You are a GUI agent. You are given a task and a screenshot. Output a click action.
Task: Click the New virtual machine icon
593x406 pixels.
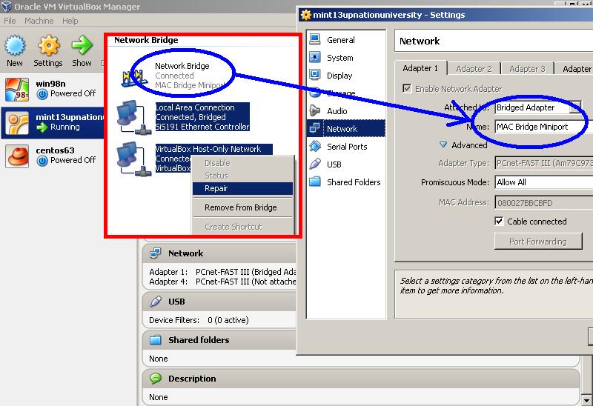coord(15,46)
